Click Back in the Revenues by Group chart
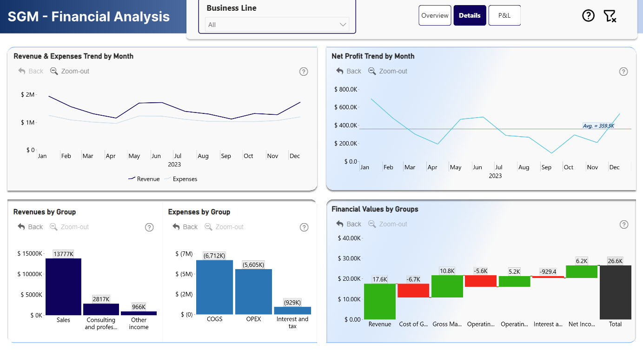 (30, 227)
